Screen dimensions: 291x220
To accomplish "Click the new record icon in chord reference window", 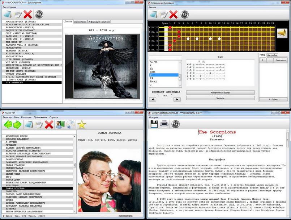I will pos(153,14).
